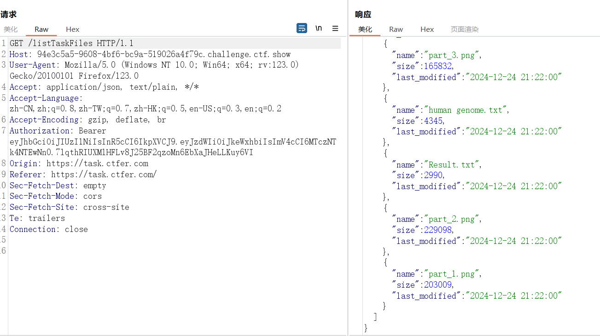This screenshot has width=600, height=336.
Task: Click the Connection: close line
Action: (49, 229)
